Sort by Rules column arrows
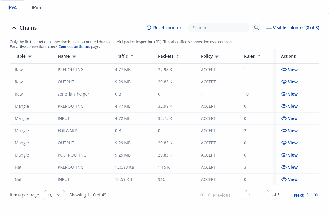Image resolution: width=329 pixels, height=214 pixels. (259, 56)
